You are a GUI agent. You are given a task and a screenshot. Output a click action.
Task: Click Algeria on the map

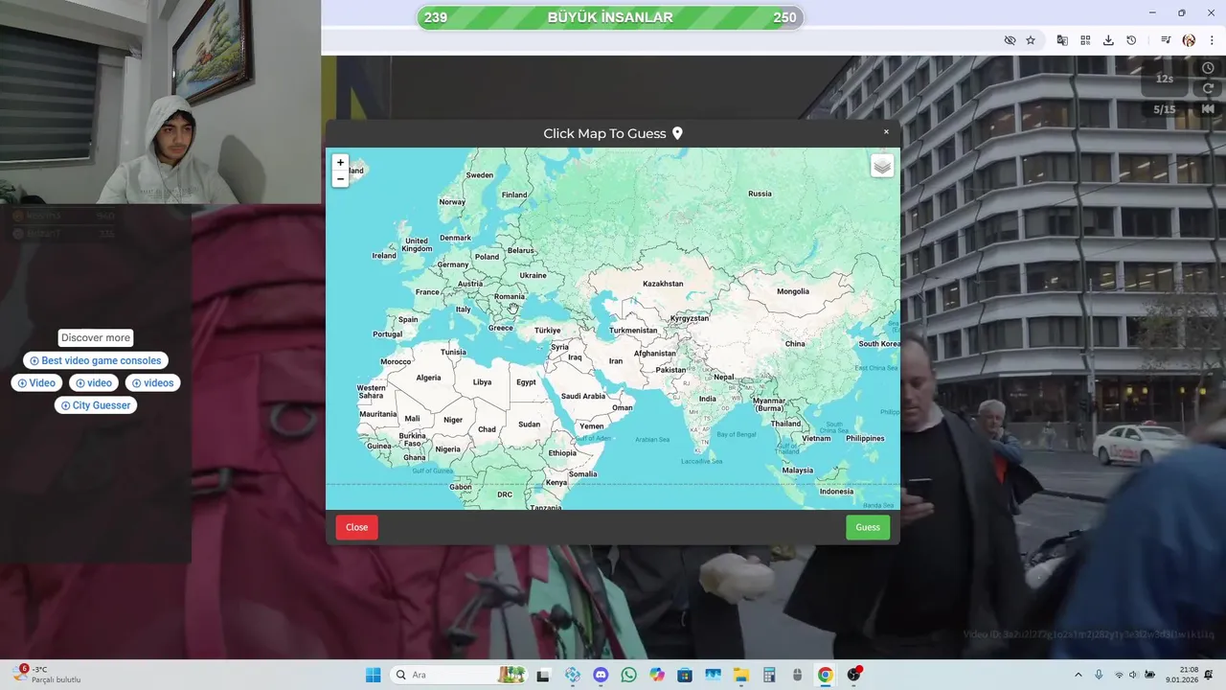pyautogui.click(x=428, y=378)
